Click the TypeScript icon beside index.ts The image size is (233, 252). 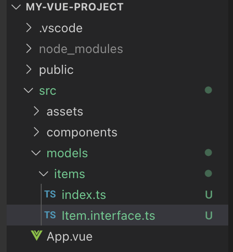[x=50, y=194]
